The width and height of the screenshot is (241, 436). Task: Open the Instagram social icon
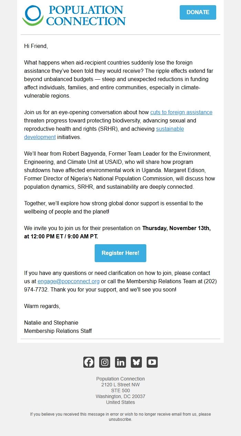pos(104,362)
